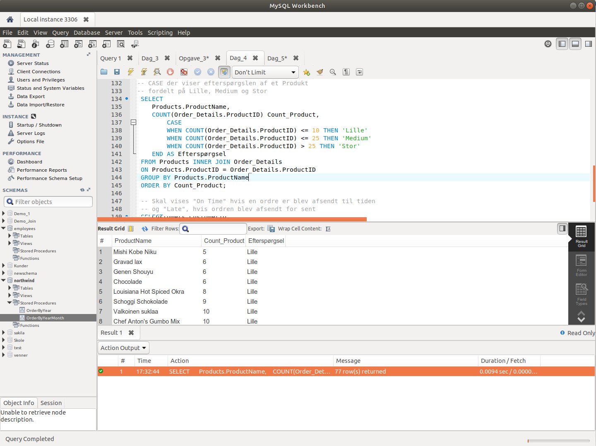Image resolution: width=596 pixels, height=446 pixels.
Task: Toggle continue-on-error execution icon
Action: (184, 72)
